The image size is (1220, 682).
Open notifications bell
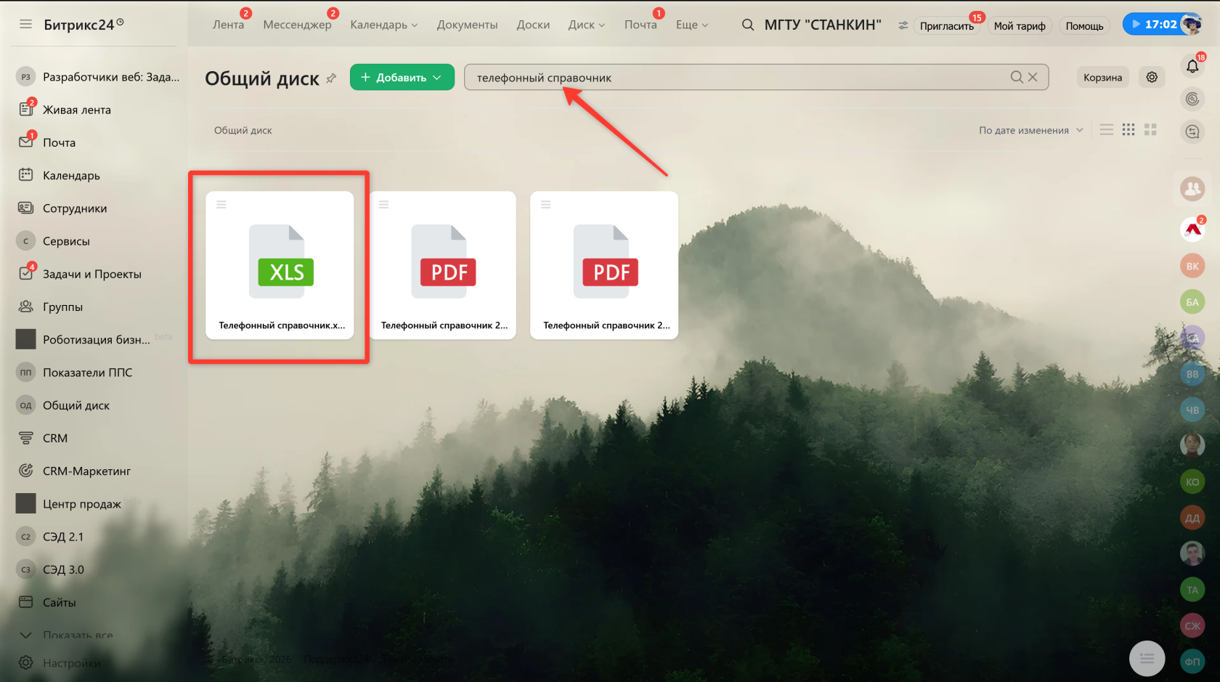point(1192,67)
